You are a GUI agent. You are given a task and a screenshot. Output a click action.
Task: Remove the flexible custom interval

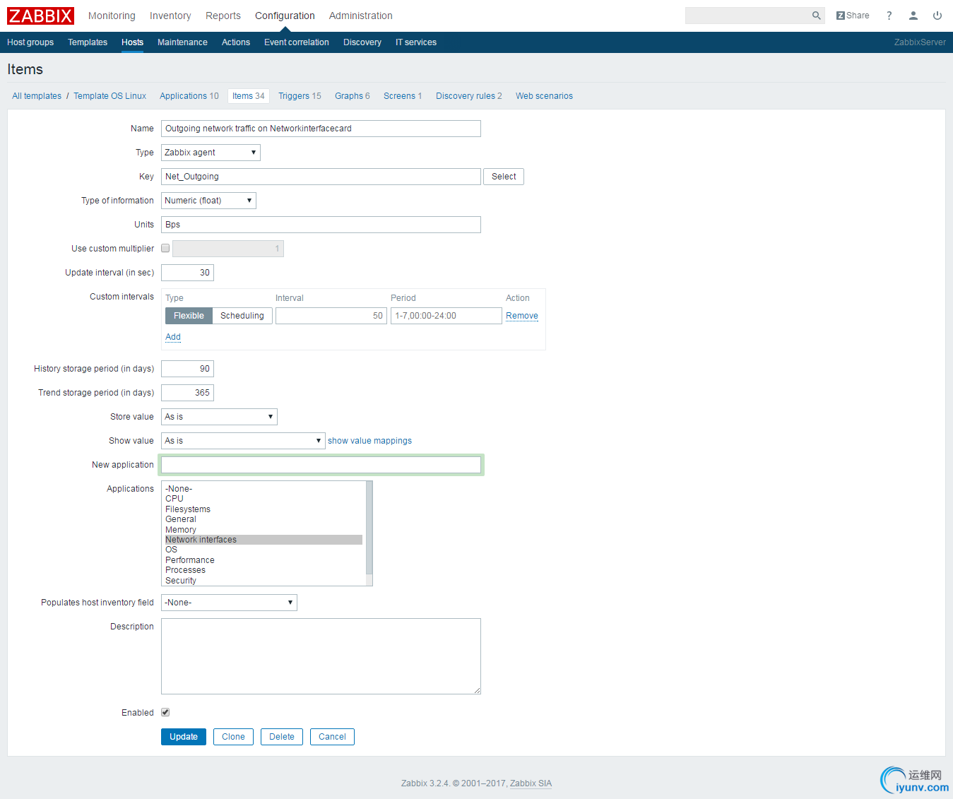tap(522, 316)
